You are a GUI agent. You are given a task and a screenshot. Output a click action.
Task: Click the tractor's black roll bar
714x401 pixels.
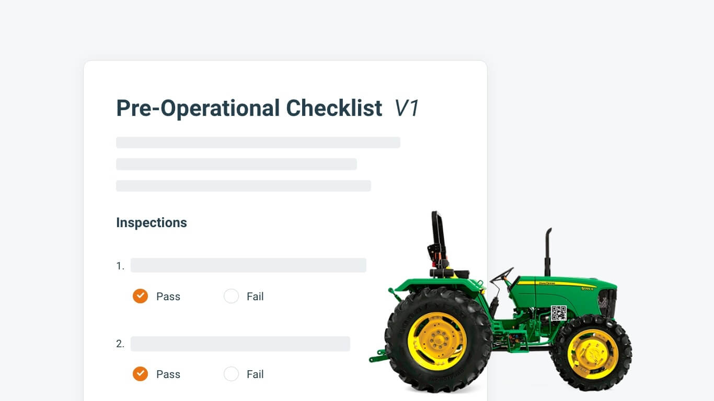coord(437,235)
